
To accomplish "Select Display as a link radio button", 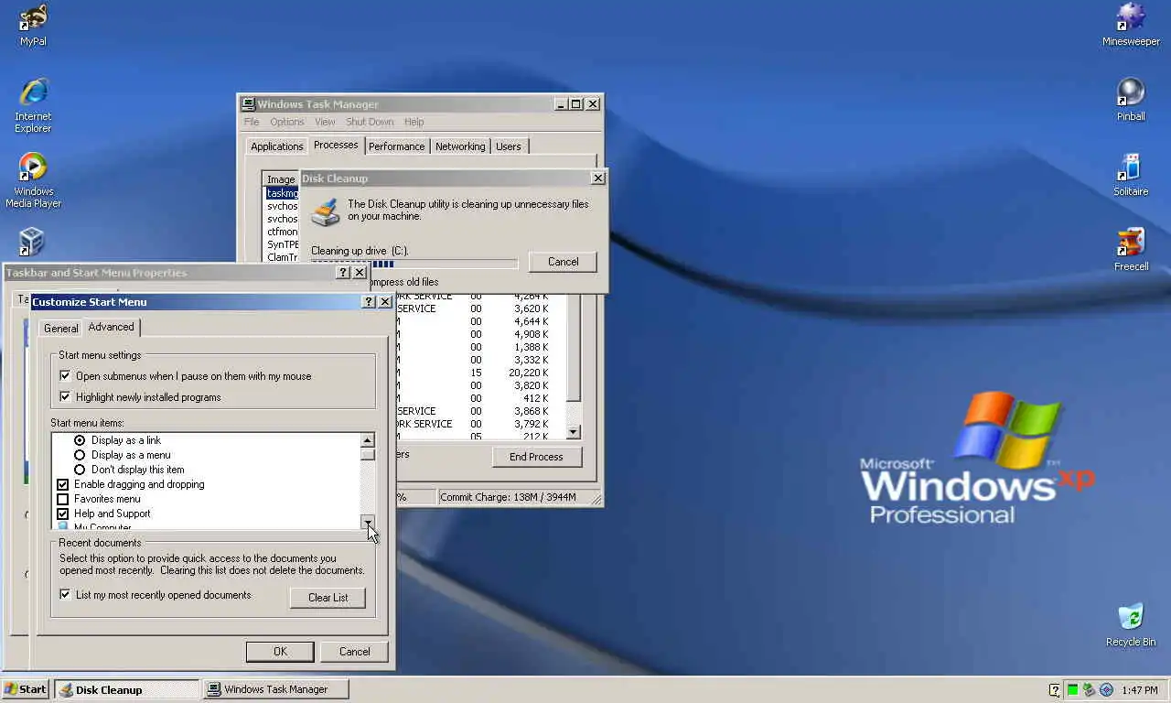I will coord(80,440).
